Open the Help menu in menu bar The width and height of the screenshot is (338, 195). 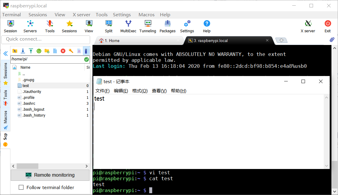tap(165, 14)
